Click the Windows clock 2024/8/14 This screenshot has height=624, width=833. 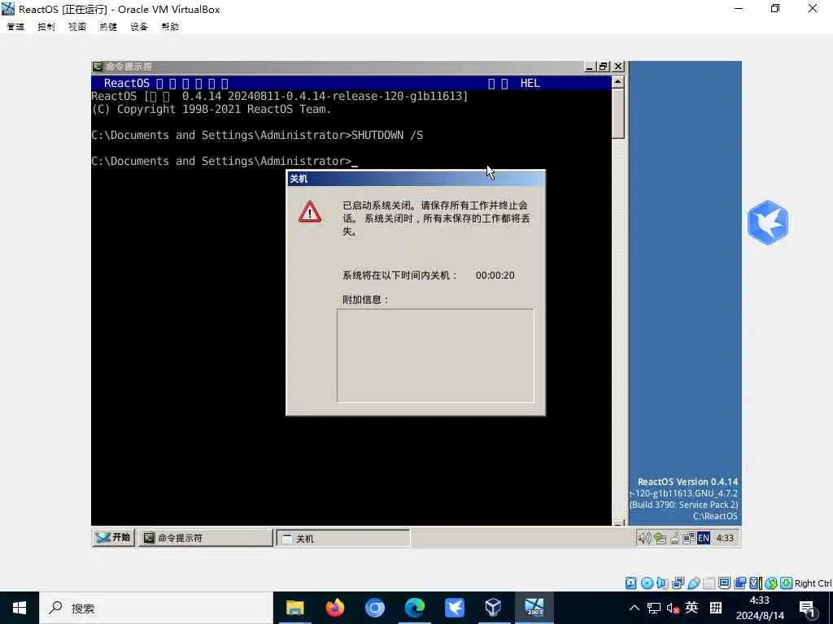pos(760,608)
